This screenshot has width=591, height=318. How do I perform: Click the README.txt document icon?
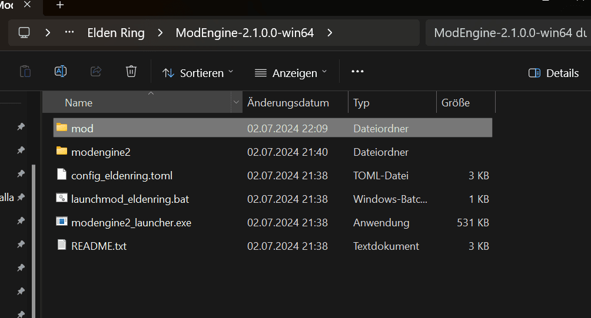[62, 245]
